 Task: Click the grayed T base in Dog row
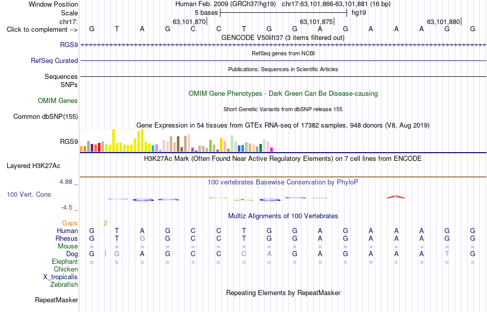[x=447, y=254]
